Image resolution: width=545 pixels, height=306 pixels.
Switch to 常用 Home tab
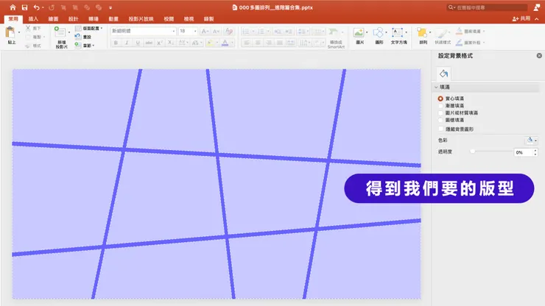coord(13,19)
